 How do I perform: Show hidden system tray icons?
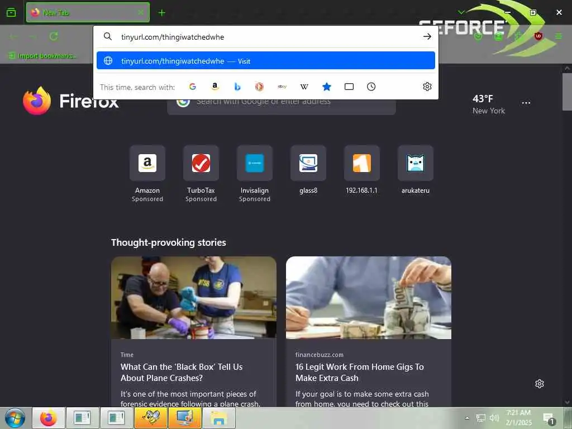click(x=466, y=418)
